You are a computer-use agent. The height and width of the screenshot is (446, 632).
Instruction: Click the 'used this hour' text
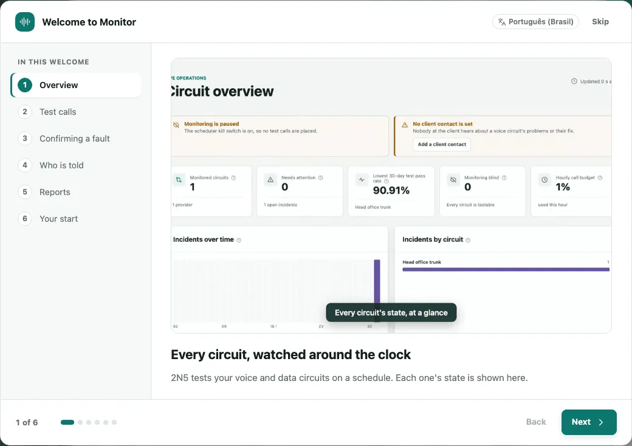pyautogui.click(x=552, y=205)
